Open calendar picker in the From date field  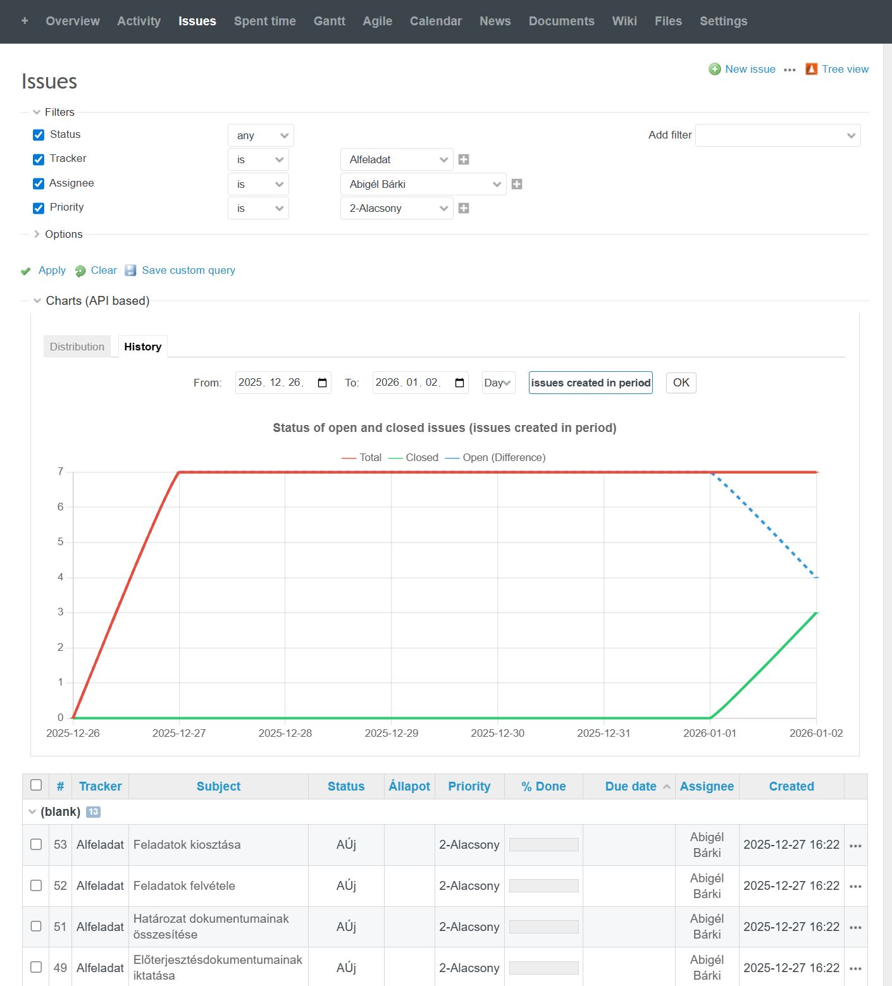click(x=322, y=383)
